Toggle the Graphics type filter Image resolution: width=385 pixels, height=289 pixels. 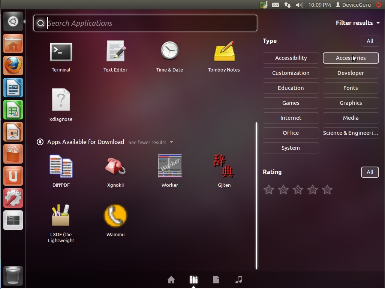351,103
